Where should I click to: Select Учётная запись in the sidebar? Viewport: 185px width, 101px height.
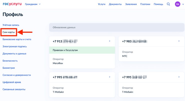[x=11, y=25]
